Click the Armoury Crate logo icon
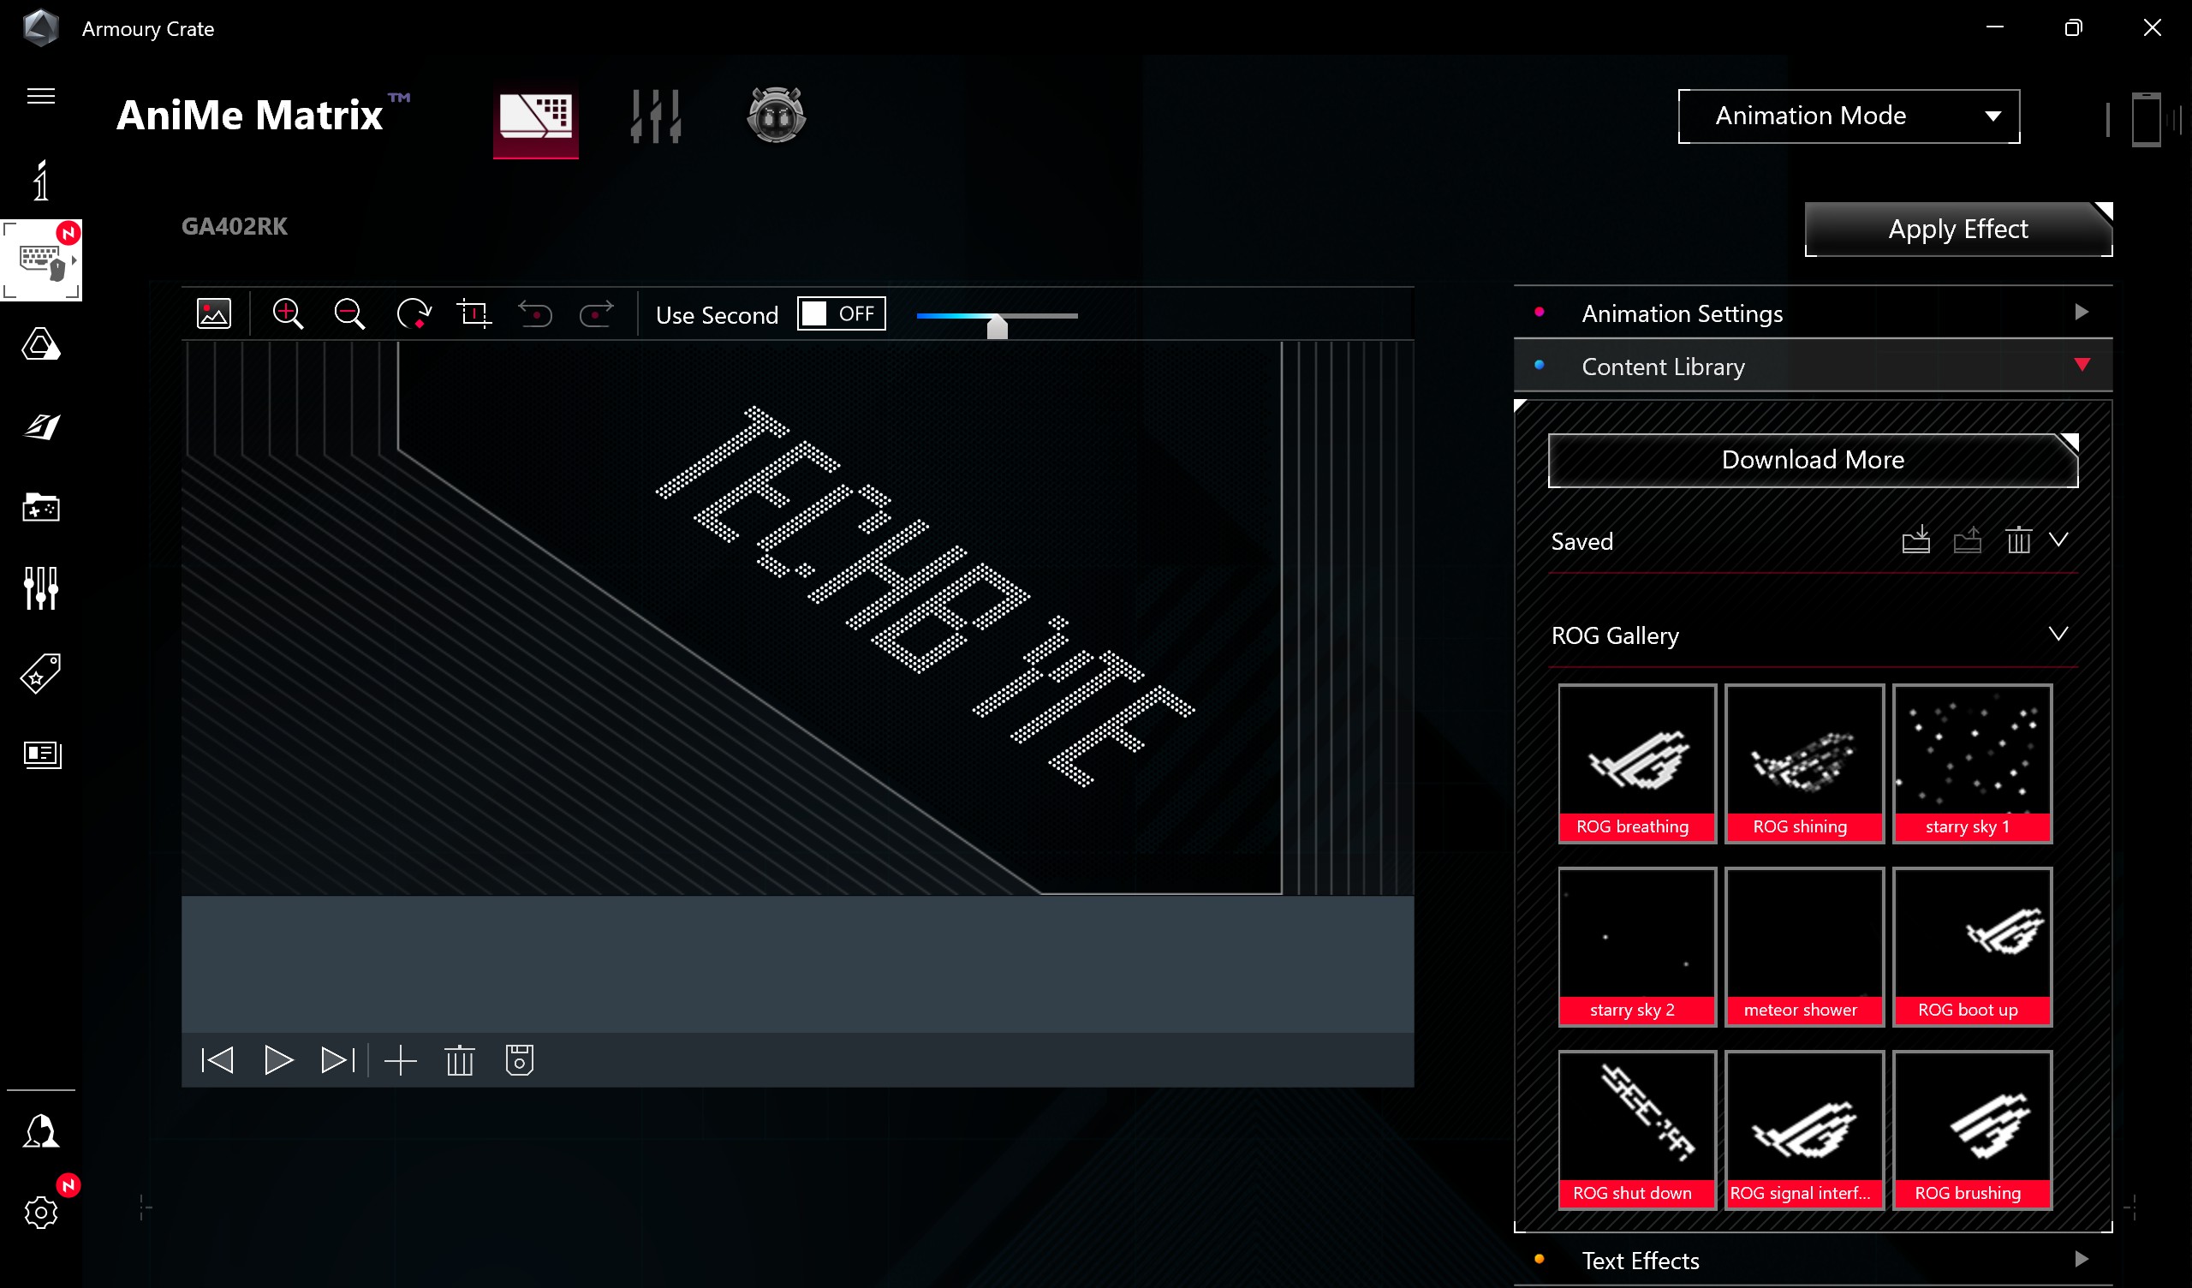The image size is (2192, 1288). pos(40,28)
